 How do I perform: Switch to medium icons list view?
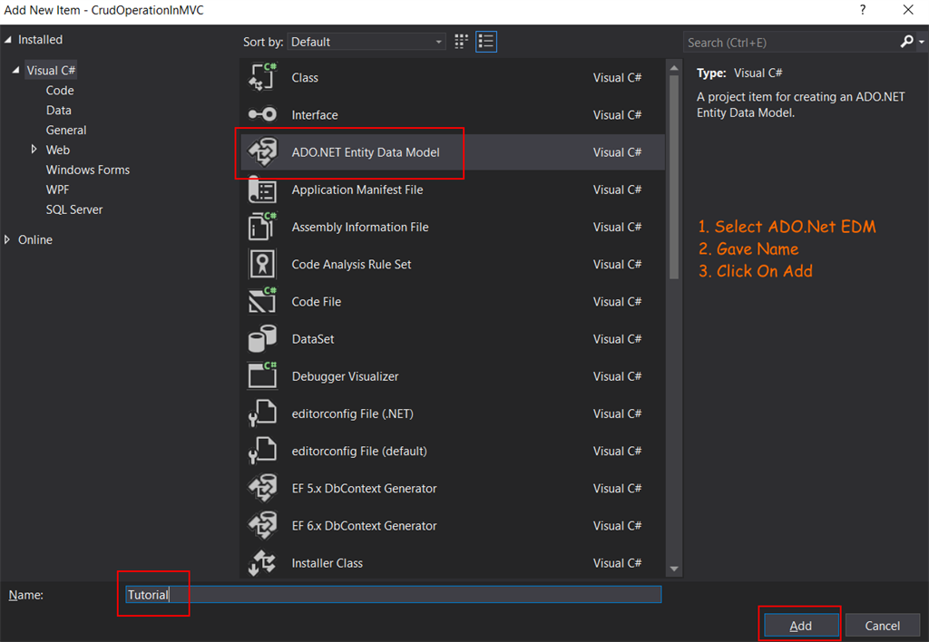(486, 41)
